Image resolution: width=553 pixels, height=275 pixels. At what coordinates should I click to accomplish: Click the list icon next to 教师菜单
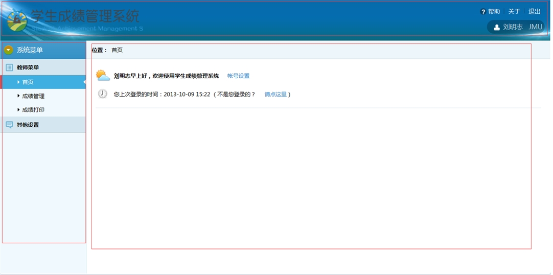pyautogui.click(x=9, y=67)
